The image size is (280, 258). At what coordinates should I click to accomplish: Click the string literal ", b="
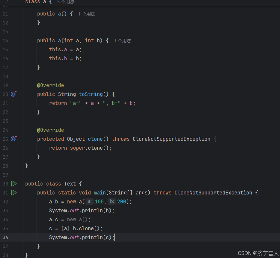point(112,103)
